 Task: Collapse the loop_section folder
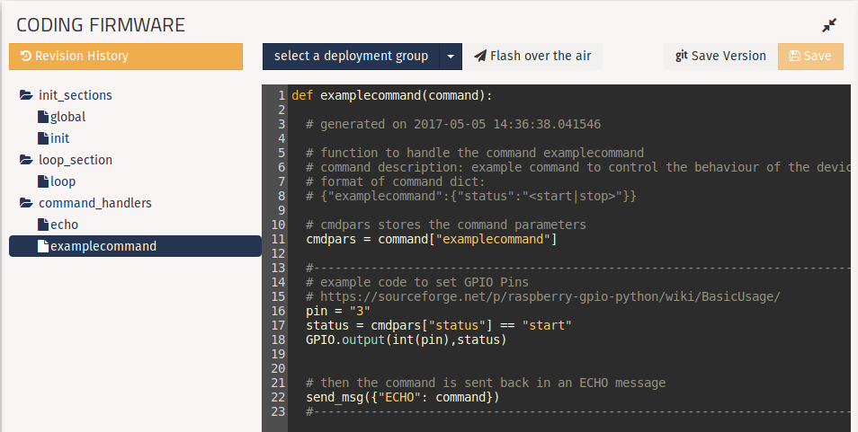point(75,160)
